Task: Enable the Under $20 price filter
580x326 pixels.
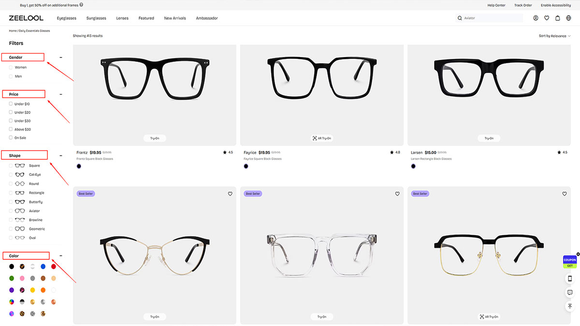Action: click(x=11, y=113)
